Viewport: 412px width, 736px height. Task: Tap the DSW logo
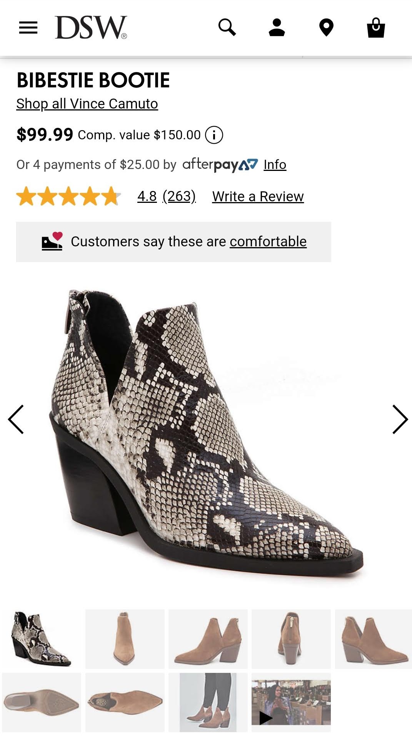[91, 28]
